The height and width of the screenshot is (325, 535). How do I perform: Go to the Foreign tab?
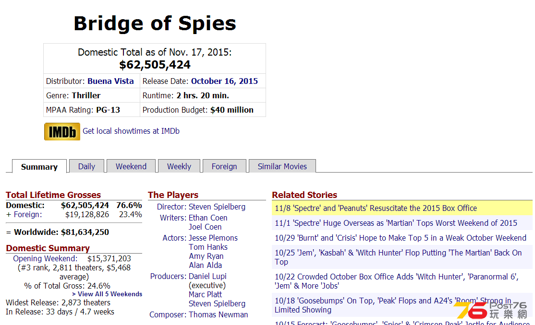[x=224, y=166]
